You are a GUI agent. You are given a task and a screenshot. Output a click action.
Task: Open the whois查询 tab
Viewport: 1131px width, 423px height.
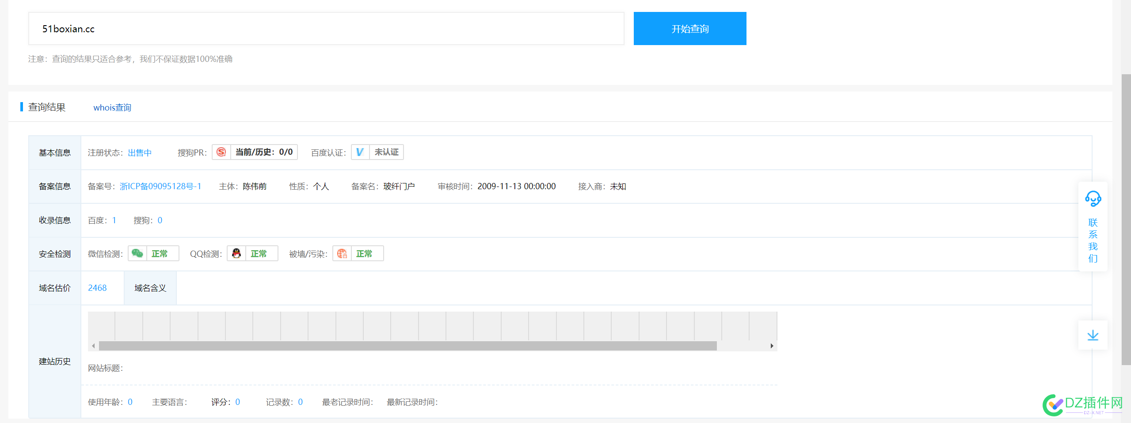click(x=112, y=107)
